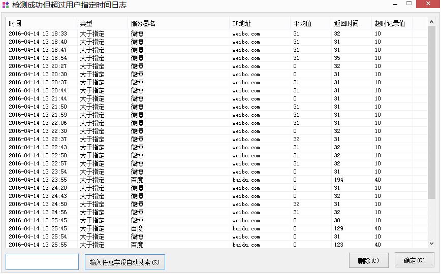Sort by the IP地址 column header

(260, 24)
